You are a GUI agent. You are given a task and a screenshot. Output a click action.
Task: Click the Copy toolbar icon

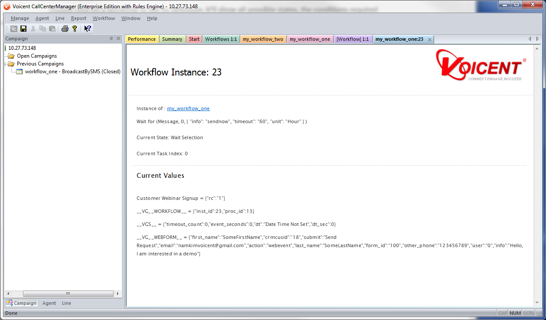tap(43, 29)
